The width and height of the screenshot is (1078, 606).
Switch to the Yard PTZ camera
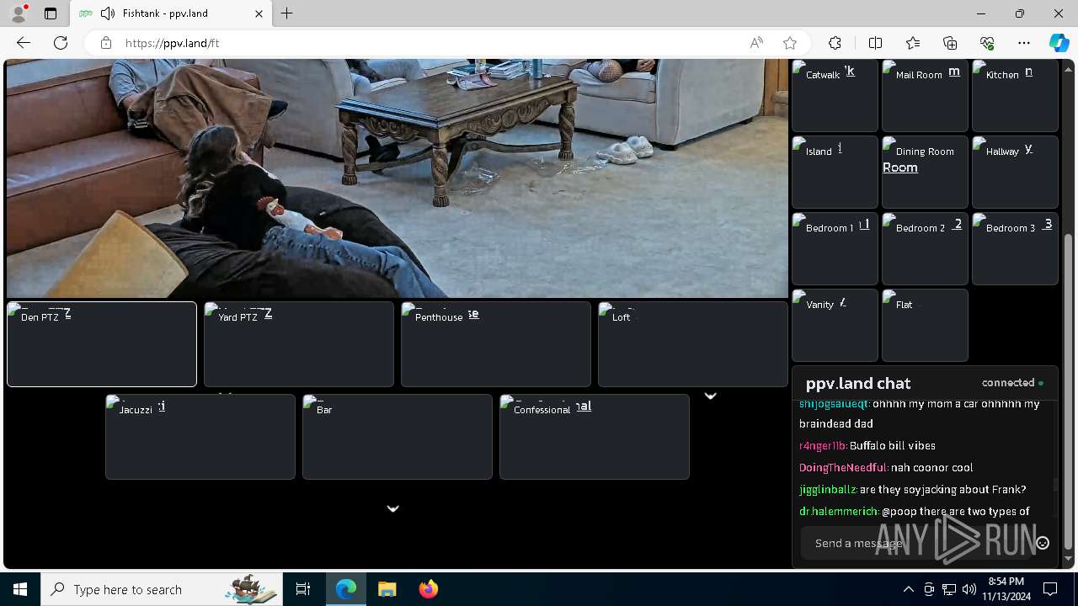tap(299, 344)
